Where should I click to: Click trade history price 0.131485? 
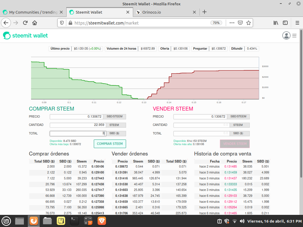click(231, 167)
